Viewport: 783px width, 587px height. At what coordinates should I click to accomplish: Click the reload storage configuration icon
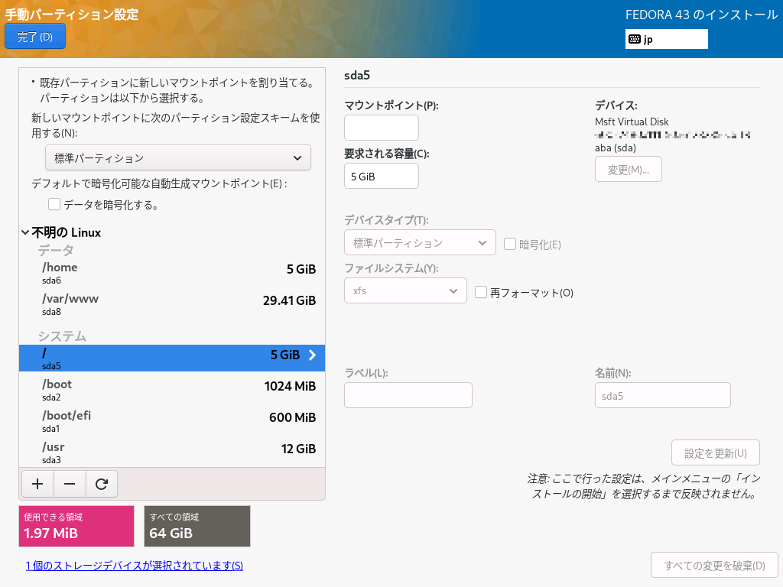click(x=101, y=484)
